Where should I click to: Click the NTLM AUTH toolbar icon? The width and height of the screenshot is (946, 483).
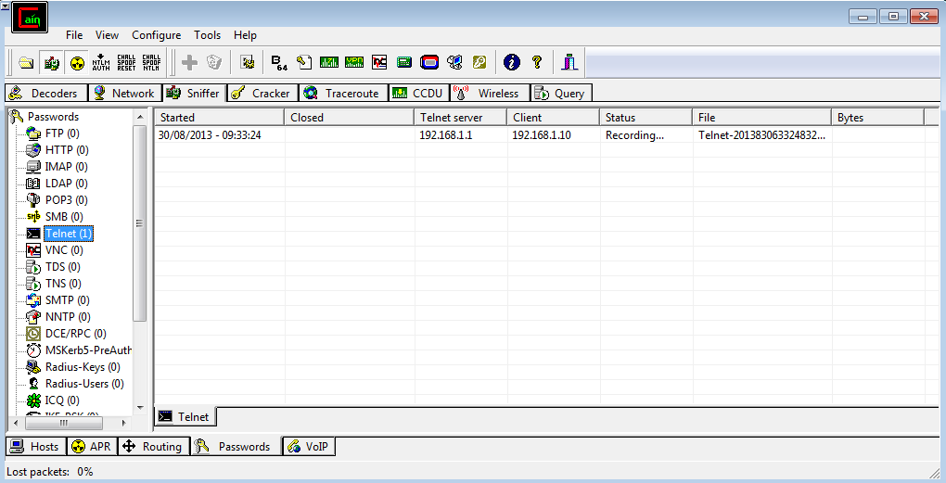tap(101, 62)
